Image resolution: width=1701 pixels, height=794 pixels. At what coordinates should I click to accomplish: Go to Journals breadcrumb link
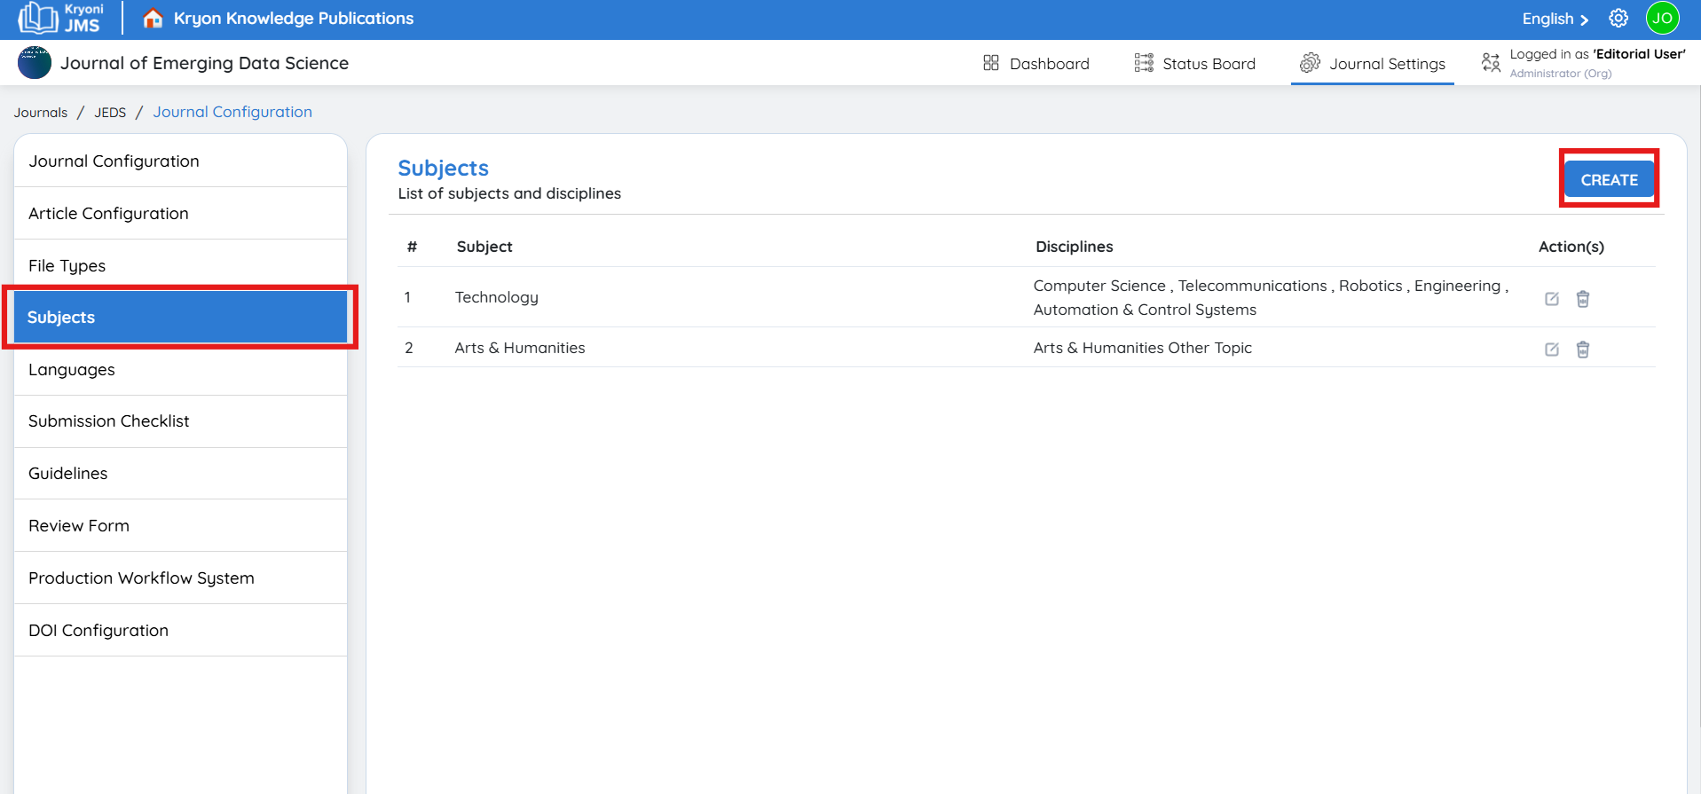pos(41,113)
